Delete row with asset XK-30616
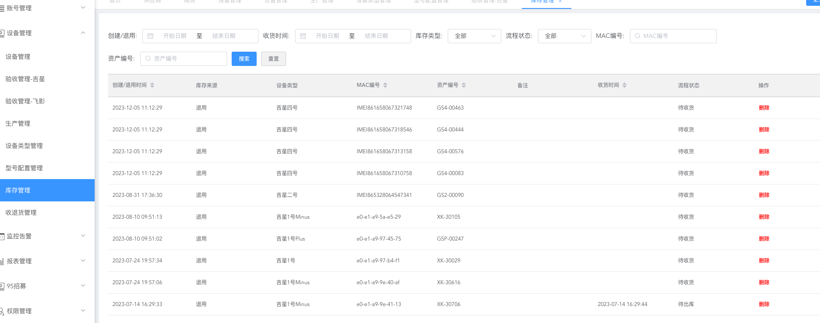Viewport: 820px width, 323px height. [x=764, y=282]
